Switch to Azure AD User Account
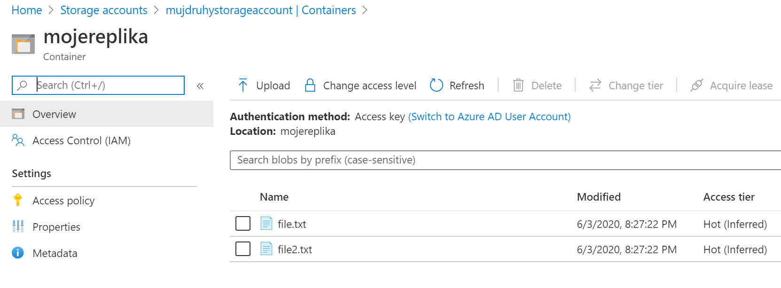781x288 pixels. (489, 117)
